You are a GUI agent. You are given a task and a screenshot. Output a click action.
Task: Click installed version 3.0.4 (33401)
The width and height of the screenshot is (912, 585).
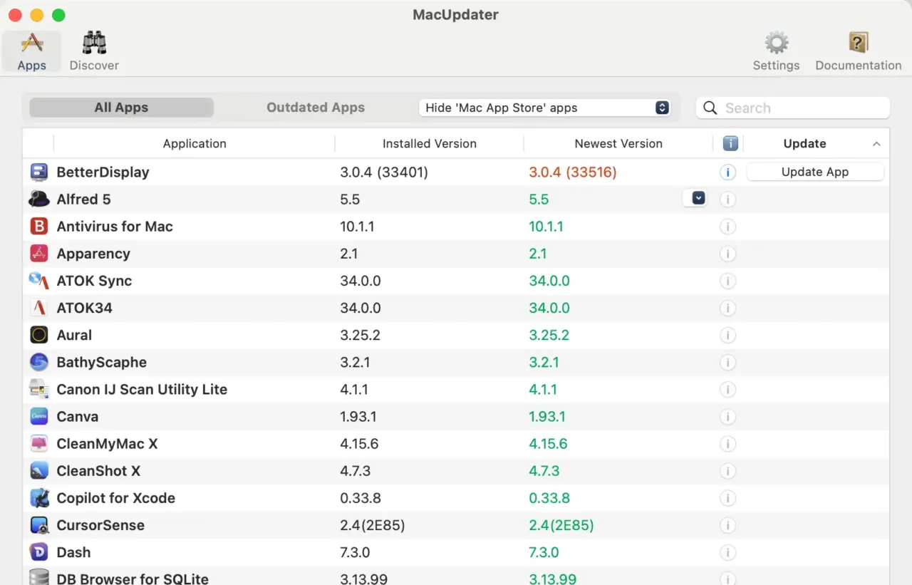[384, 172]
